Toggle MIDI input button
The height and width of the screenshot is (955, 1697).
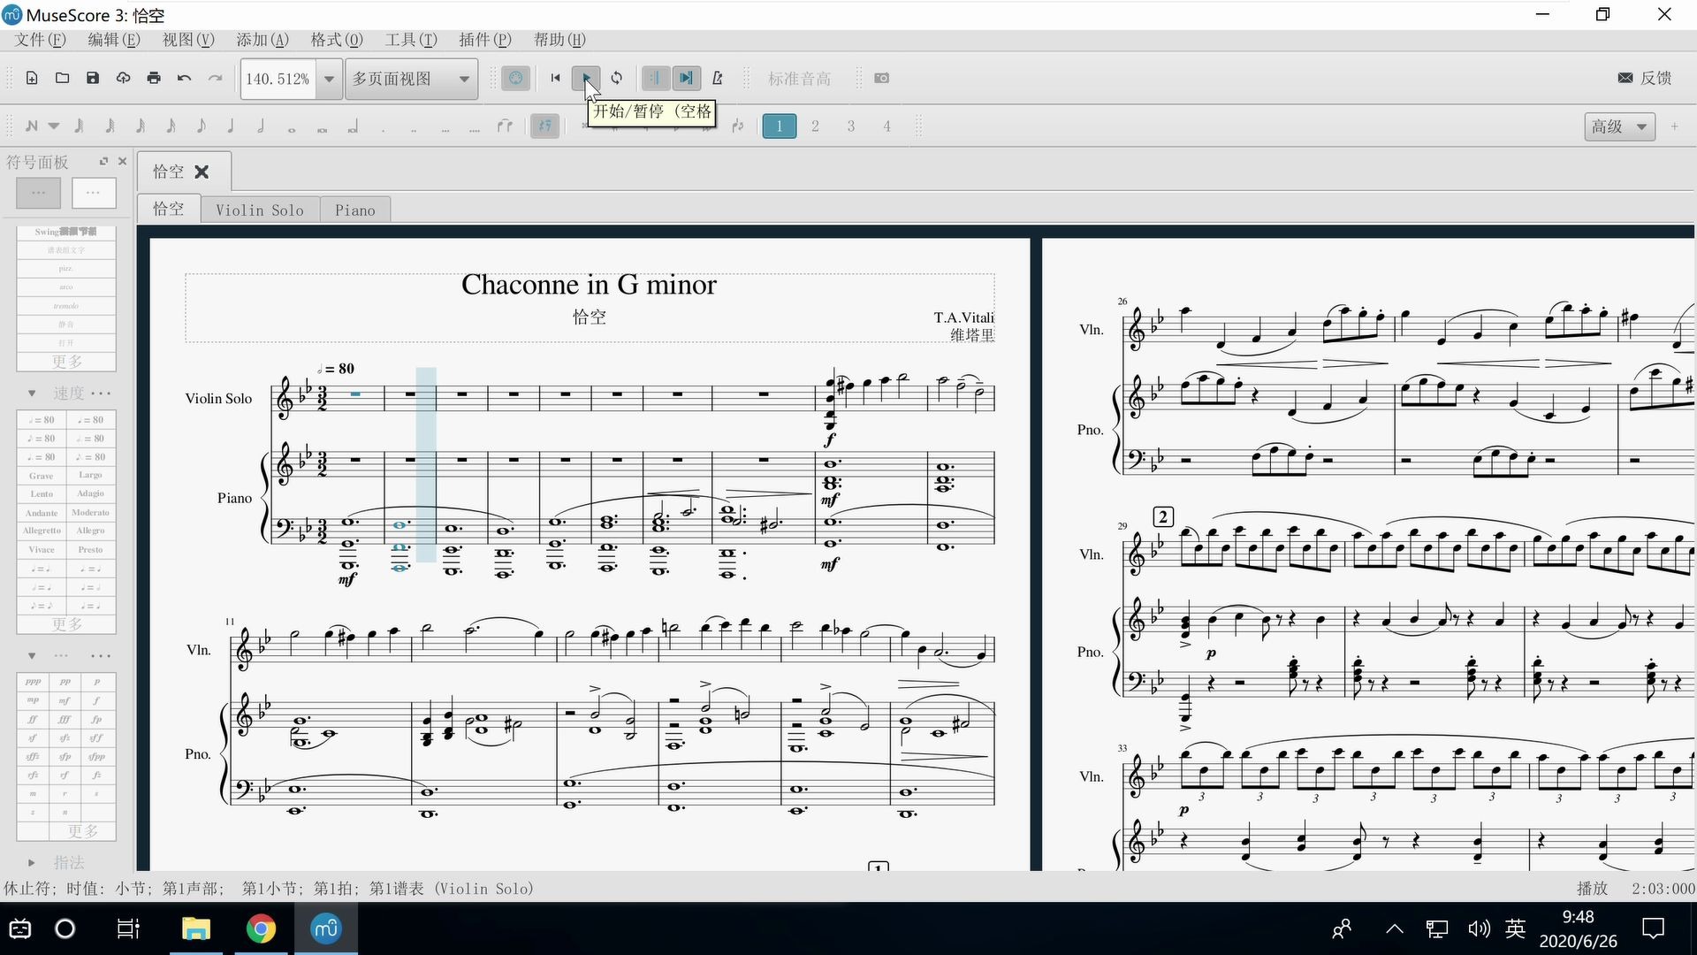click(x=515, y=78)
